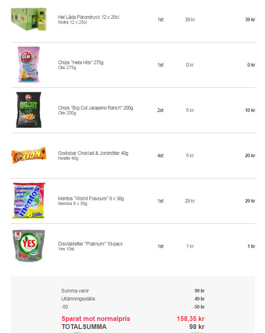
Task: Click the TOTALSUMMA 98 kr amount
Action: (197, 327)
